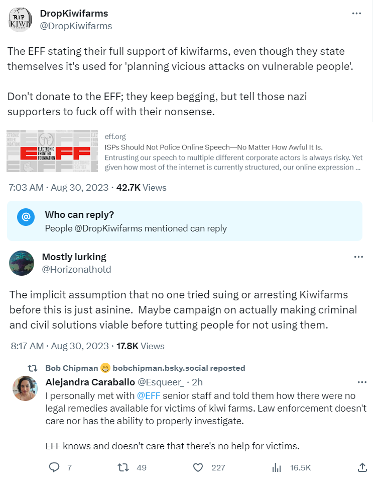Open the @Horizonalhold handle

(76, 269)
